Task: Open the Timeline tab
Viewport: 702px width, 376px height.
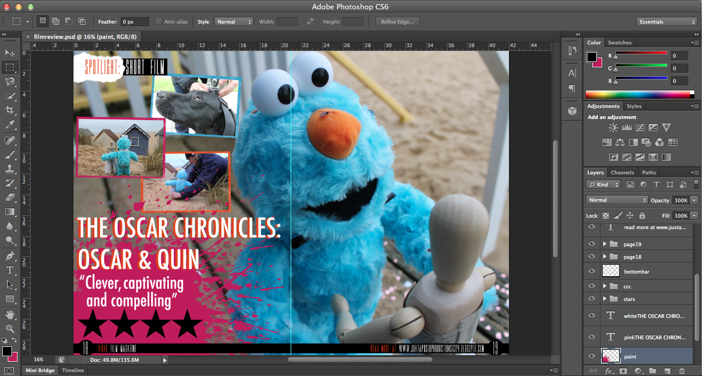Action: tap(72, 371)
